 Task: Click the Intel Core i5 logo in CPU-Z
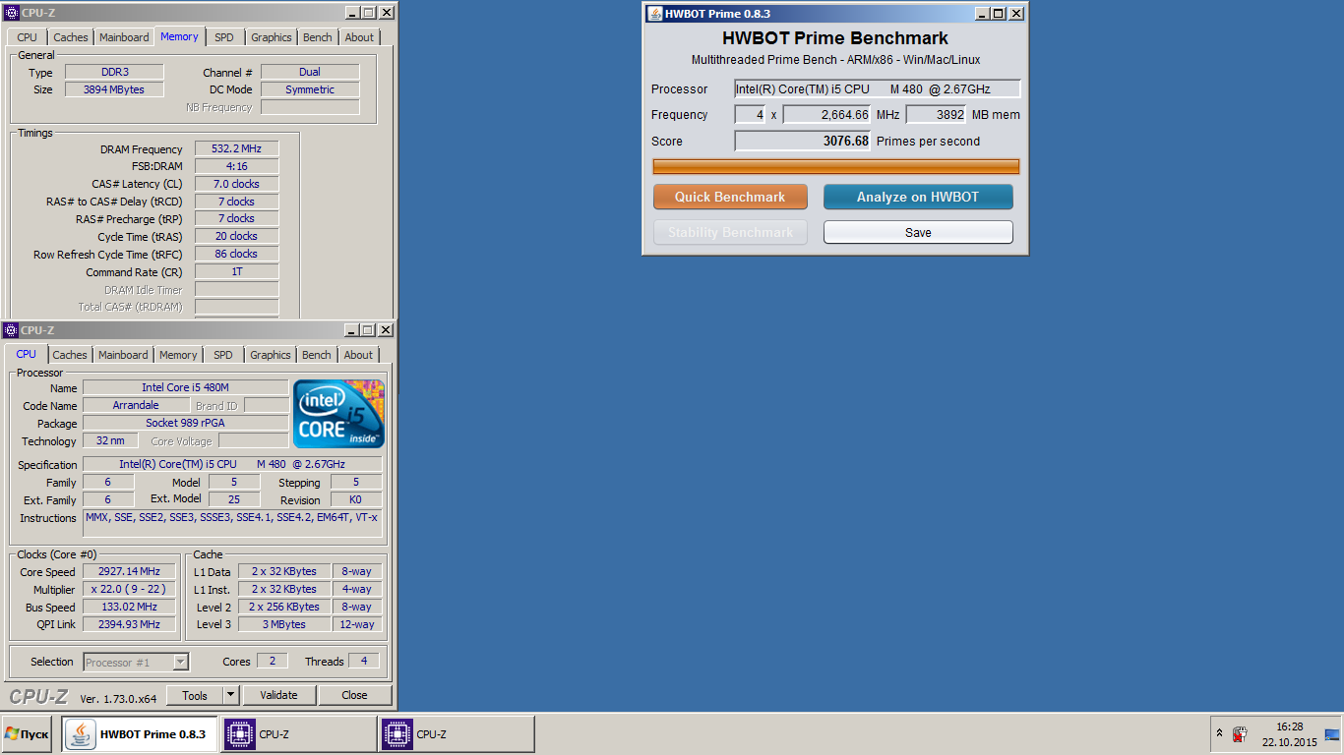[339, 414]
